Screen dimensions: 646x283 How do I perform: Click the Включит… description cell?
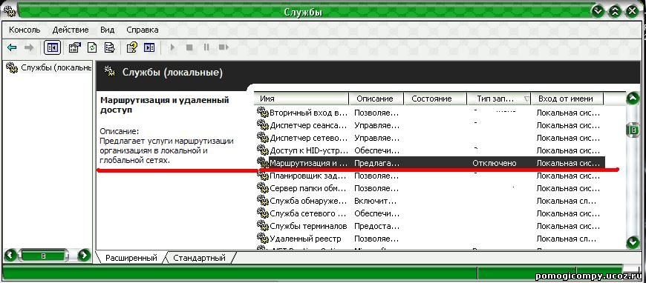(375, 202)
